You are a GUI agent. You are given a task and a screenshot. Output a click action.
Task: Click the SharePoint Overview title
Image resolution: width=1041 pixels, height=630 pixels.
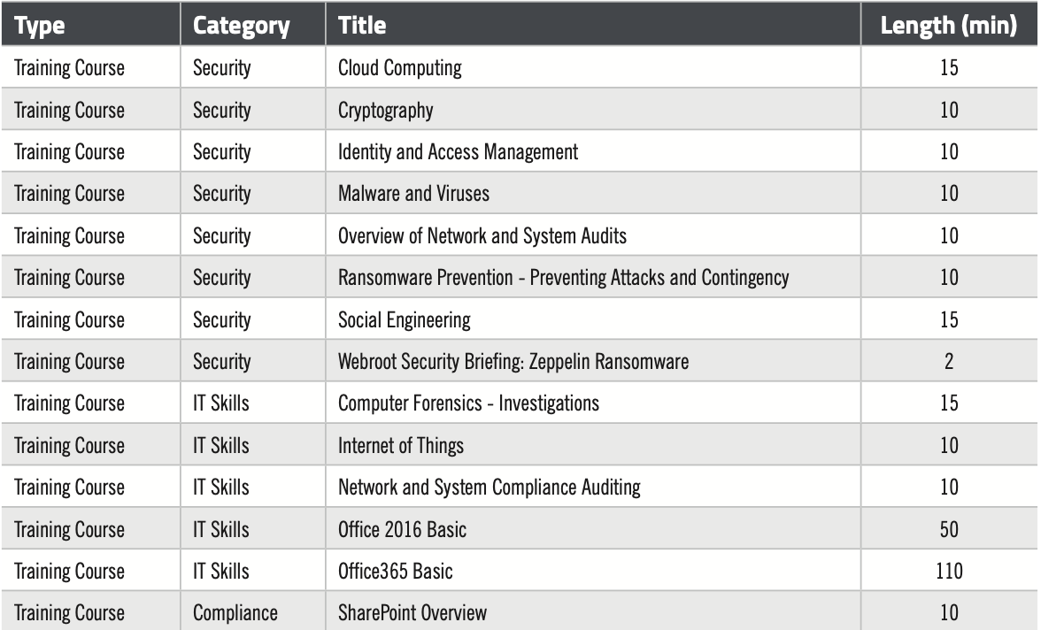pos(413,612)
